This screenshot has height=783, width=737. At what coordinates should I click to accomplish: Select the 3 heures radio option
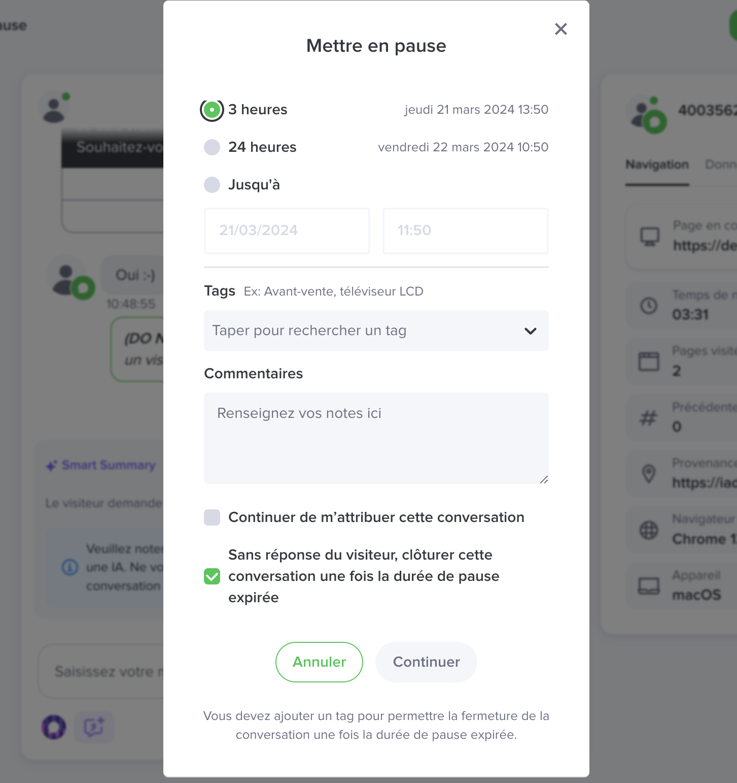[x=212, y=110]
